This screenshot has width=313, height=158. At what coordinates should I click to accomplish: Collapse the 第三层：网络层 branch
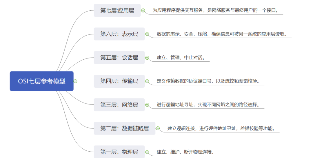tap(147, 104)
